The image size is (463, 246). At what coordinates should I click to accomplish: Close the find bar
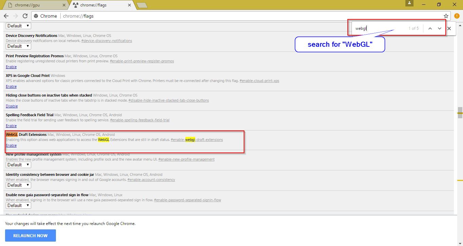pyautogui.click(x=449, y=28)
